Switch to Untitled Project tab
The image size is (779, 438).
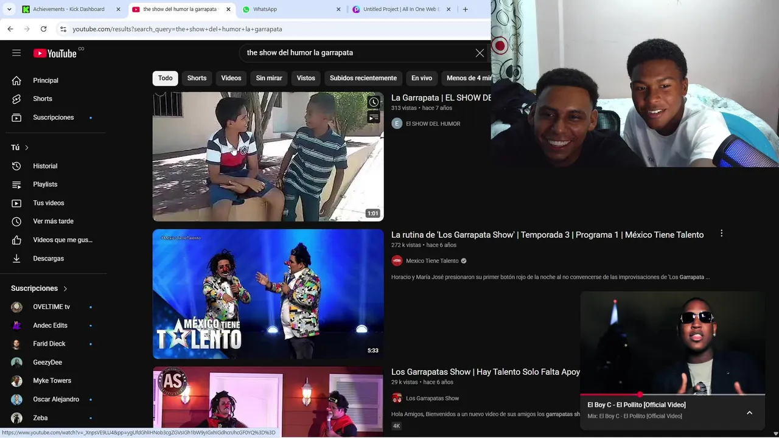click(396, 9)
